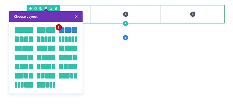Viewport: 233px width, 106px height.
Task: Click the Choose Layout header title
Action: click(26, 17)
